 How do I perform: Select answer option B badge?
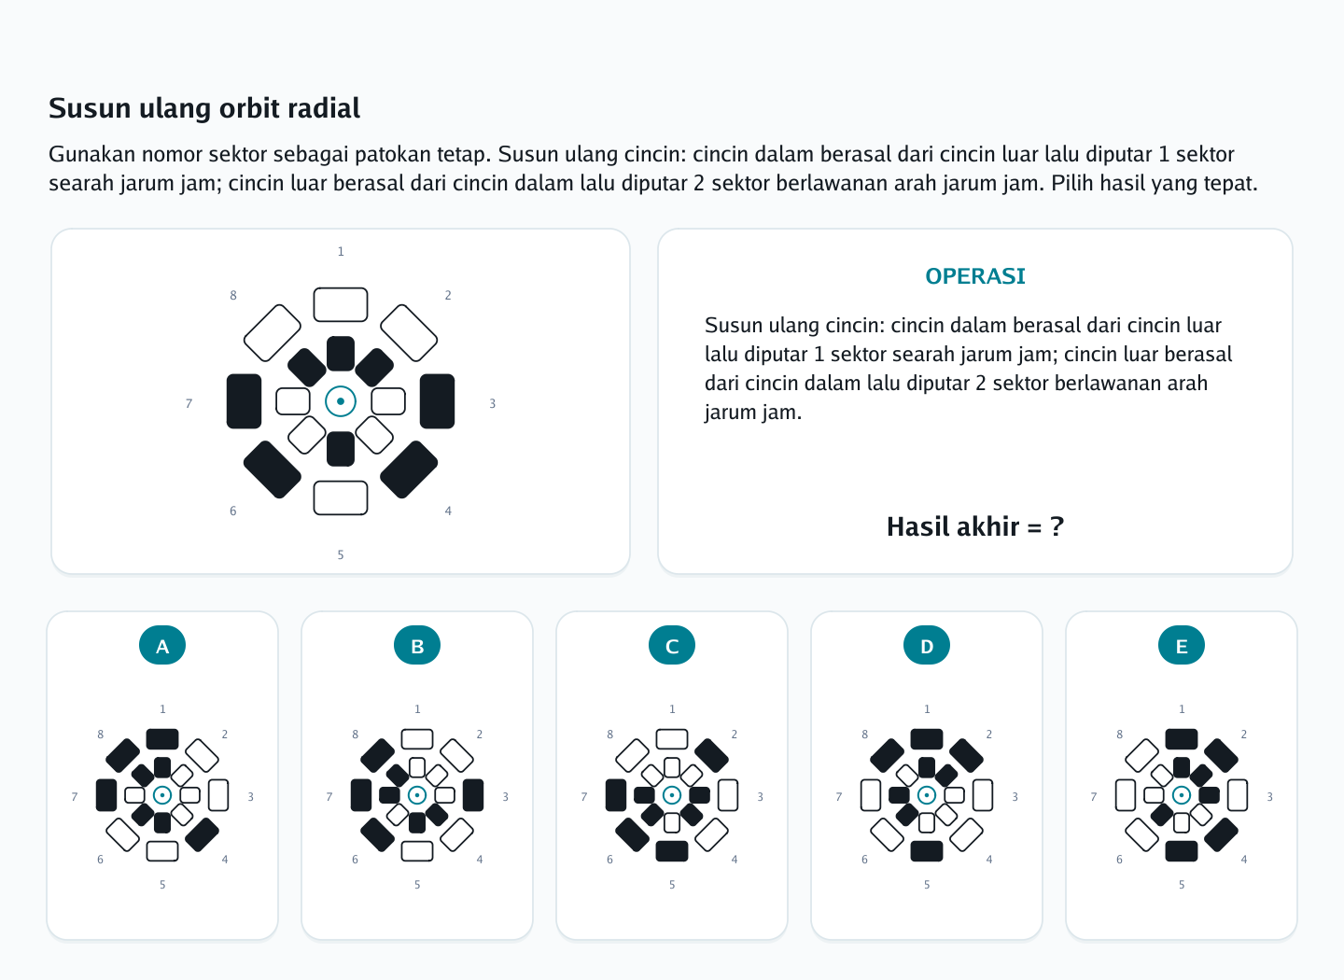417,645
